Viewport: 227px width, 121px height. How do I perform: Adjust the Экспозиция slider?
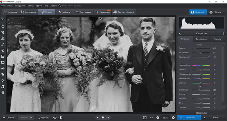pyautogui.click(x=199, y=90)
